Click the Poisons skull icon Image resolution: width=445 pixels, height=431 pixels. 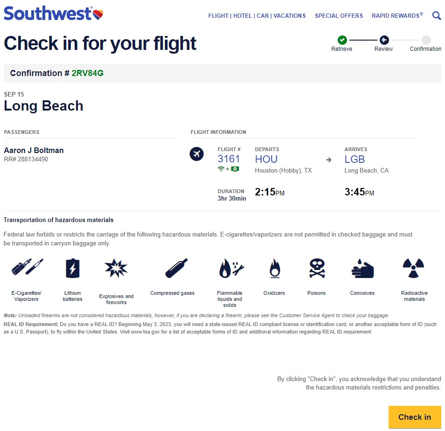click(317, 268)
